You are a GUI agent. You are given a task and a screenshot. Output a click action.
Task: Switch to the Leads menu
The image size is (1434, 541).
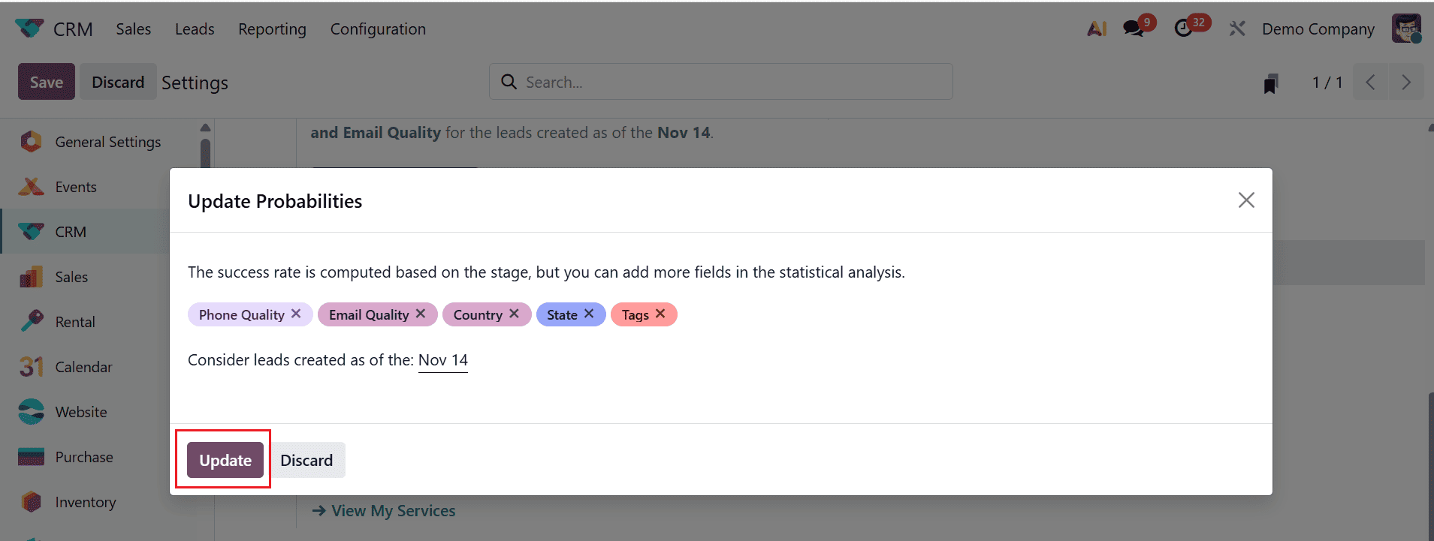(195, 29)
